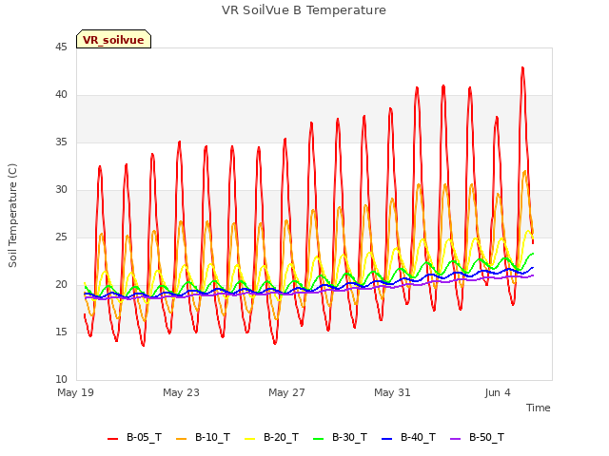
Task: Click the May 23 x-axis tick label
Action: tap(181, 392)
